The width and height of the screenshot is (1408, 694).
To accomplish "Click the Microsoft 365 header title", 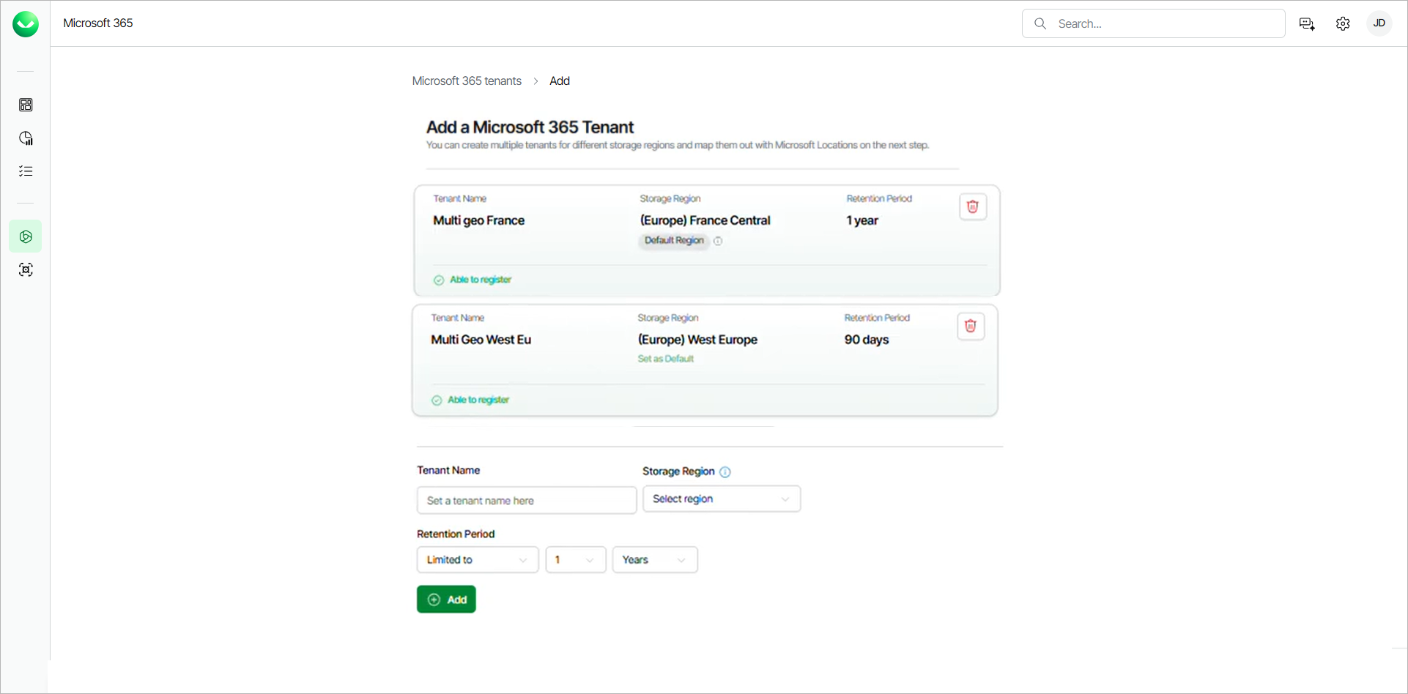I will (98, 23).
